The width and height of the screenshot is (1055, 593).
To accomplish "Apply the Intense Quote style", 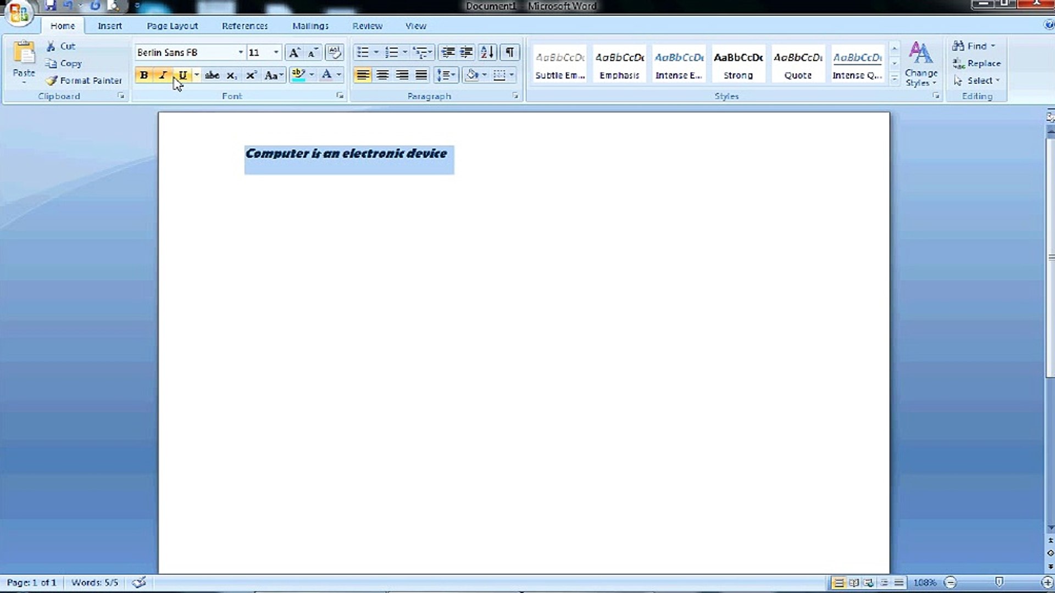I will [857, 64].
